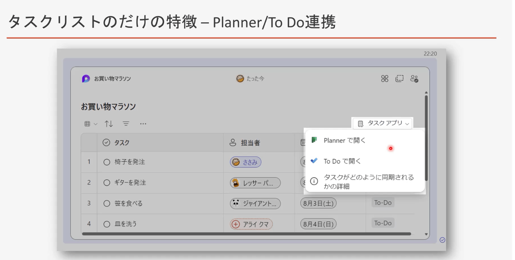Mark 皿を洗う task complete
Image resolution: width=515 pixels, height=260 pixels.
click(107, 224)
